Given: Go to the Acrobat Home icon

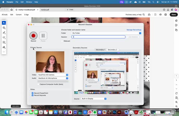Looking at the screenshot, I should pyautogui.click(x=11, y=10).
